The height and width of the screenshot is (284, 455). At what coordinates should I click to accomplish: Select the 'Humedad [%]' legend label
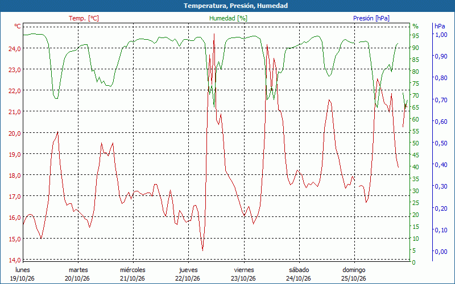pos(229,18)
